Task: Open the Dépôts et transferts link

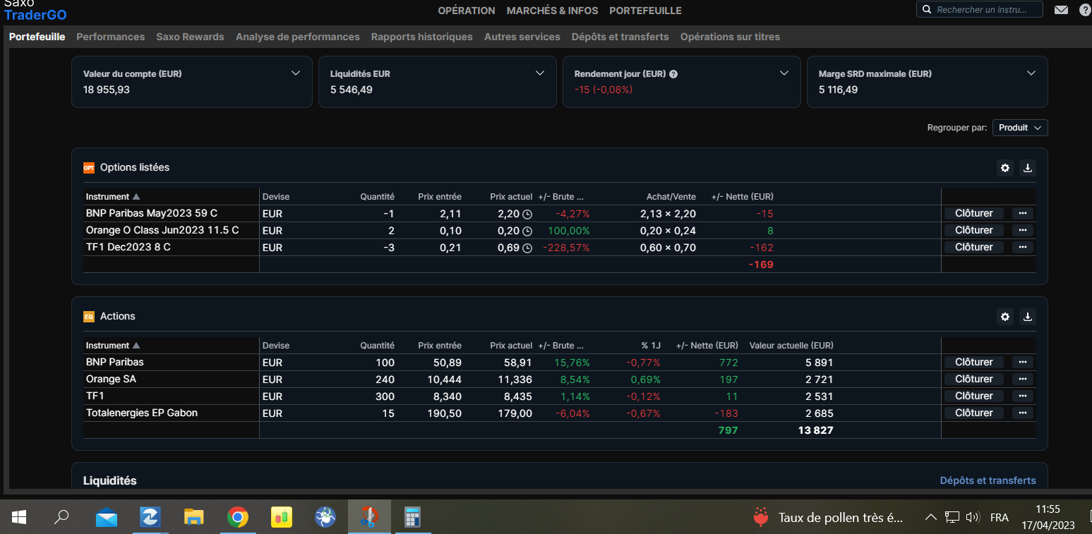Action: click(x=988, y=480)
